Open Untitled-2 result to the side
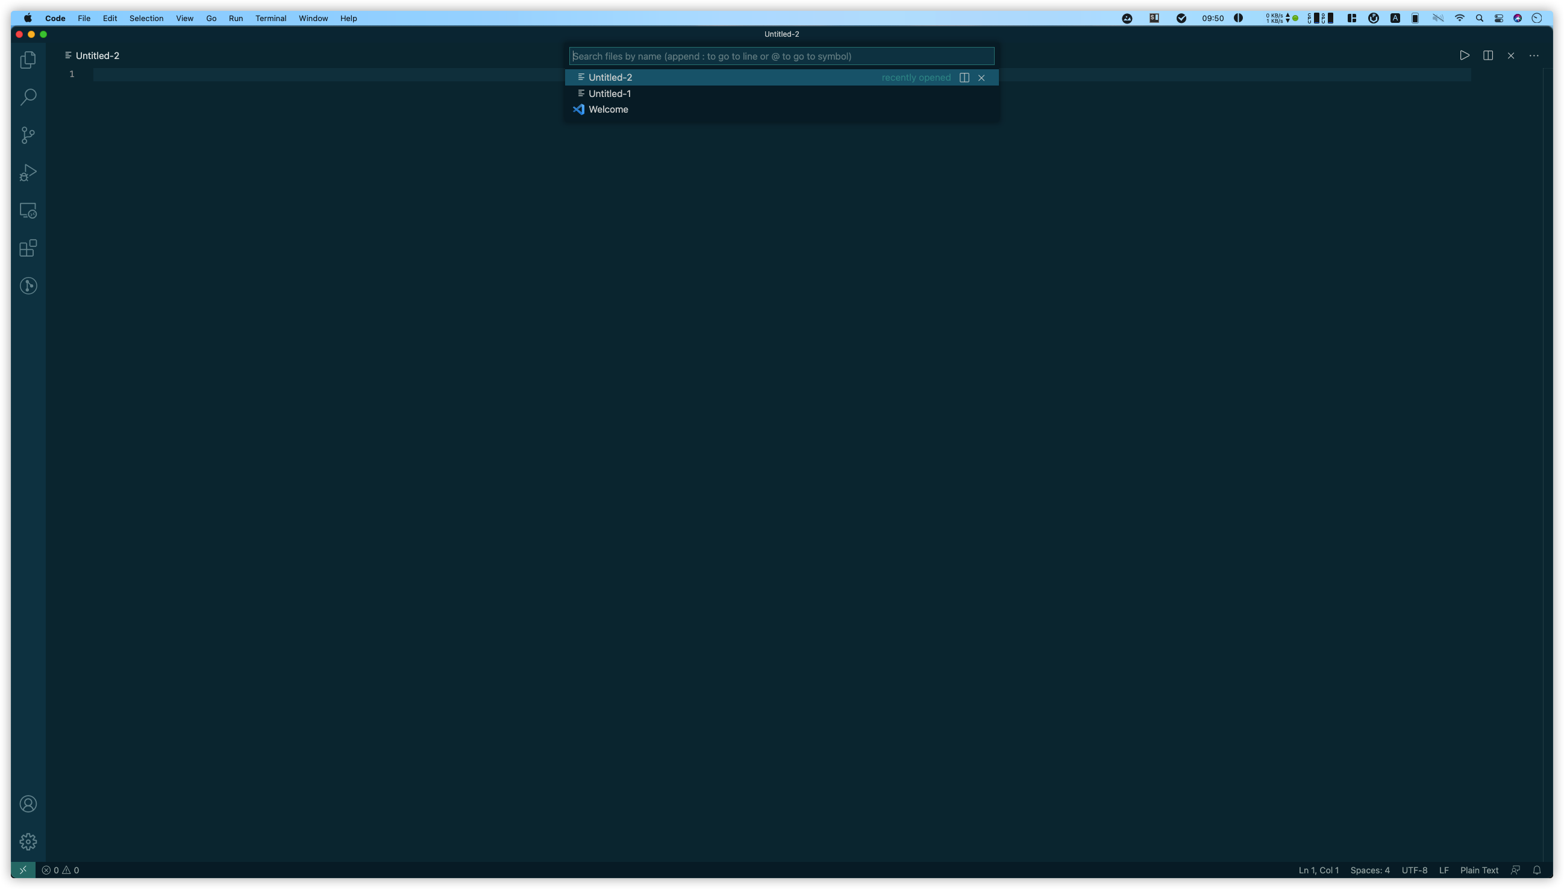 pyautogui.click(x=965, y=78)
